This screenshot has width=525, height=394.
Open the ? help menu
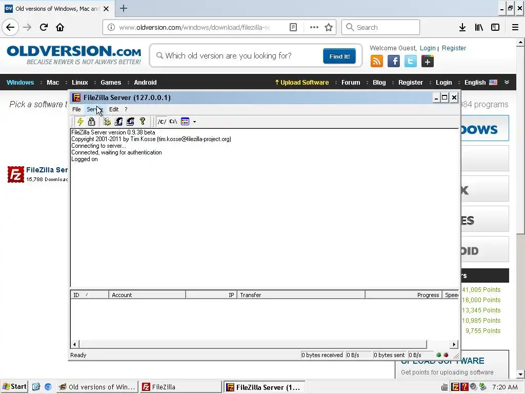(126, 109)
